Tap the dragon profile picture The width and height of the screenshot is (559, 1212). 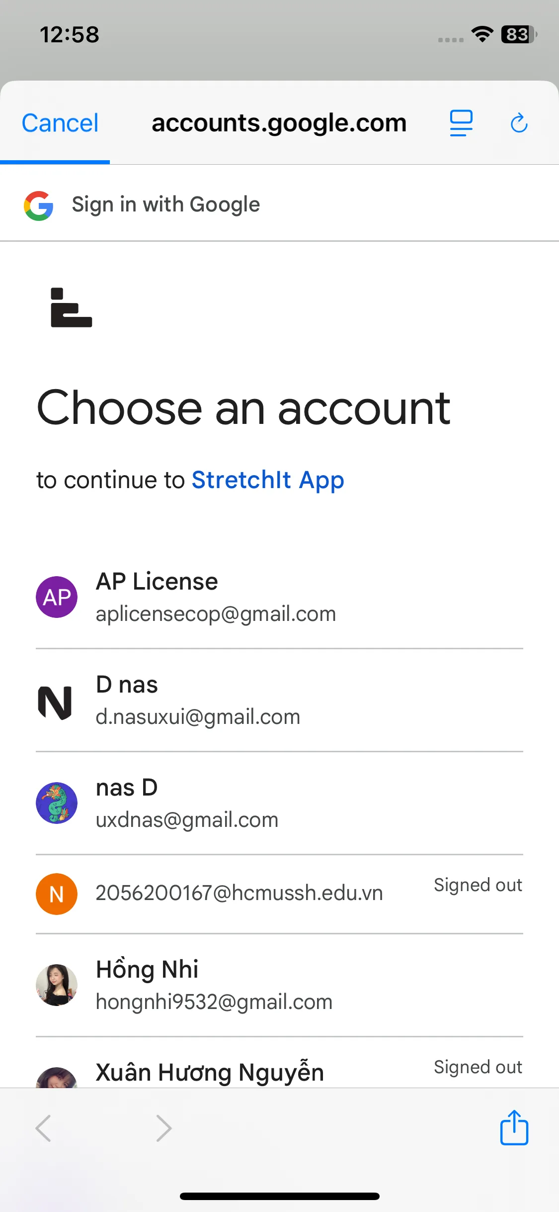pyautogui.click(x=57, y=803)
